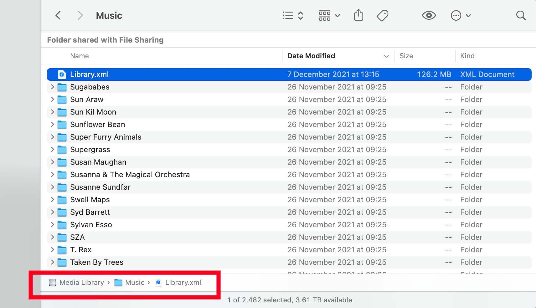
Task: Go forward with the right chevron button
Action: coord(80,15)
